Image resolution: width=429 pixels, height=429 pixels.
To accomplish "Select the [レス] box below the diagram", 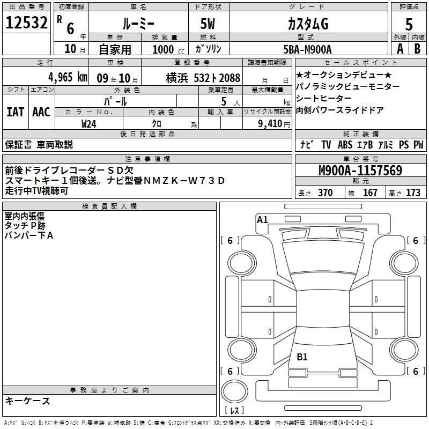I will pyautogui.click(x=234, y=411).
